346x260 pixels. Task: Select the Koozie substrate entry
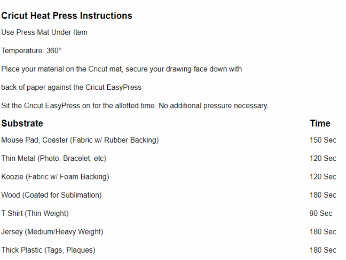pyautogui.click(x=55, y=176)
